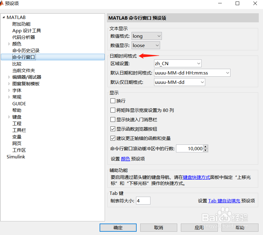Click the 取消 button
Image resolution: width=263 pixels, height=235 pixels.
click(x=159, y=227)
